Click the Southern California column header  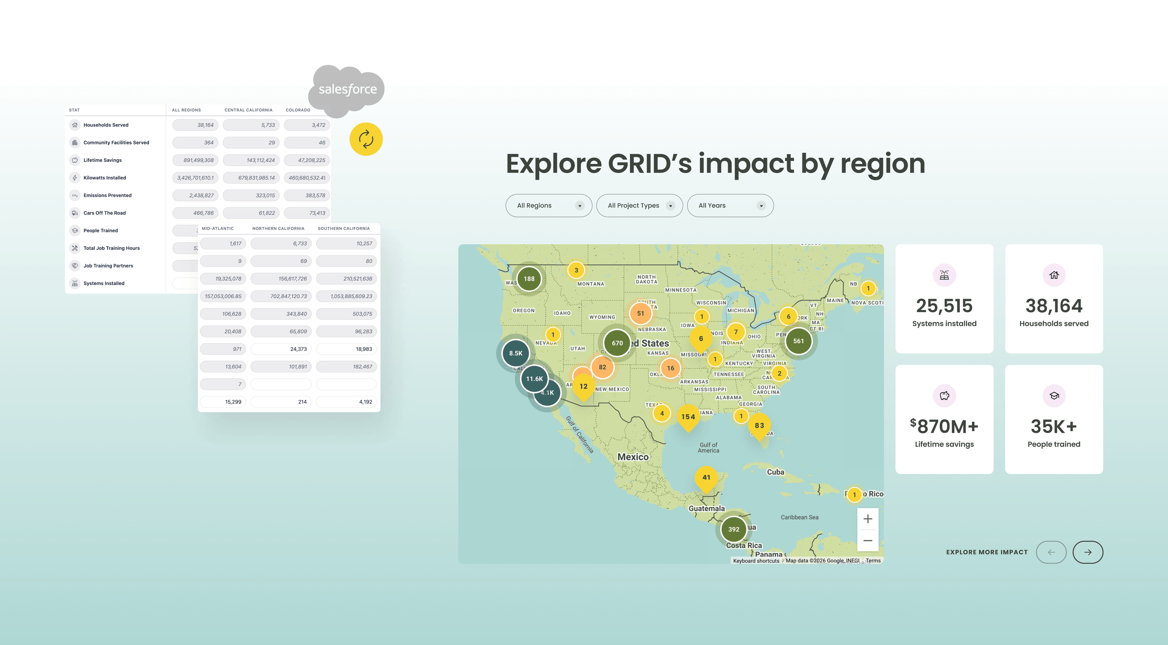coord(344,228)
